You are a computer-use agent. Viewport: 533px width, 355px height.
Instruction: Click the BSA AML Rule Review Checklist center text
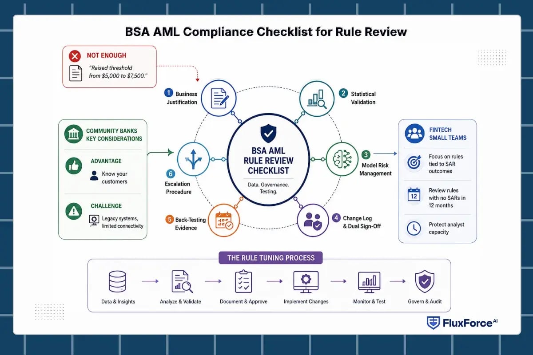(268, 160)
